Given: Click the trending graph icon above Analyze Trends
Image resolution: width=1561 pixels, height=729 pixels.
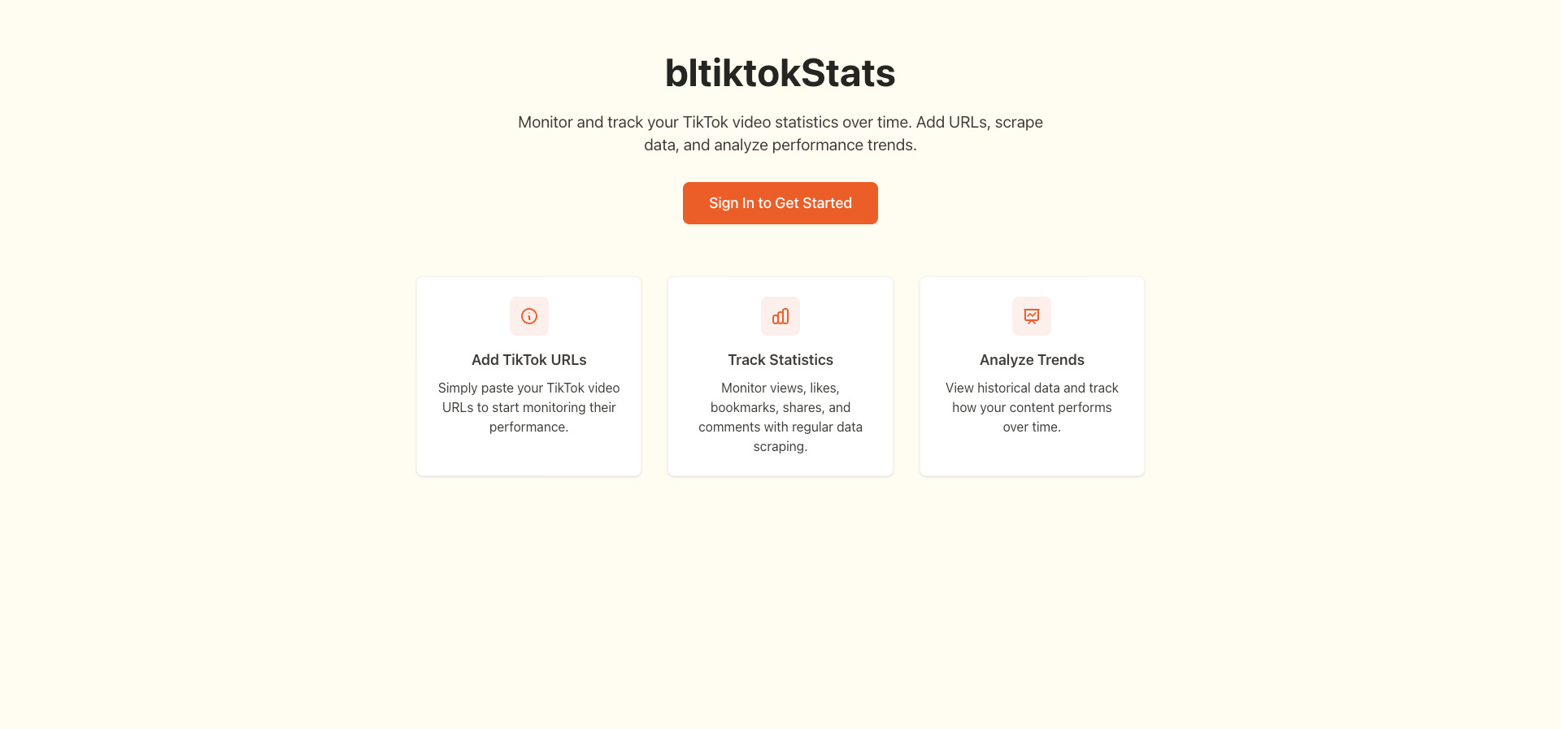Looking at the screenshot, I should [1031, 316].
